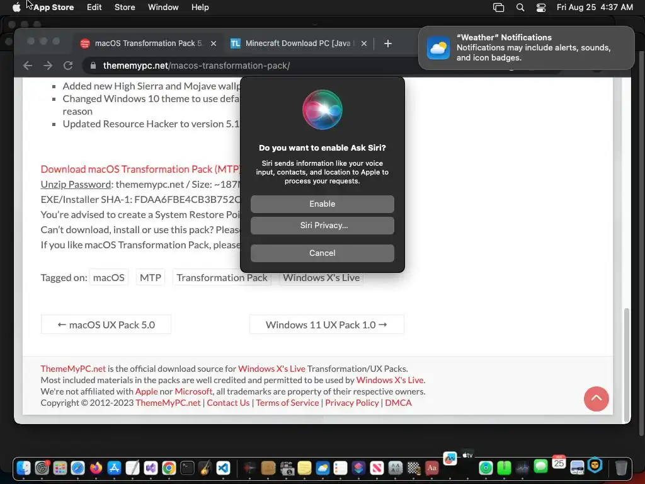Open Terminal from the Dock
This screenshot has height=484, width=645.
[x=186, y=468]
